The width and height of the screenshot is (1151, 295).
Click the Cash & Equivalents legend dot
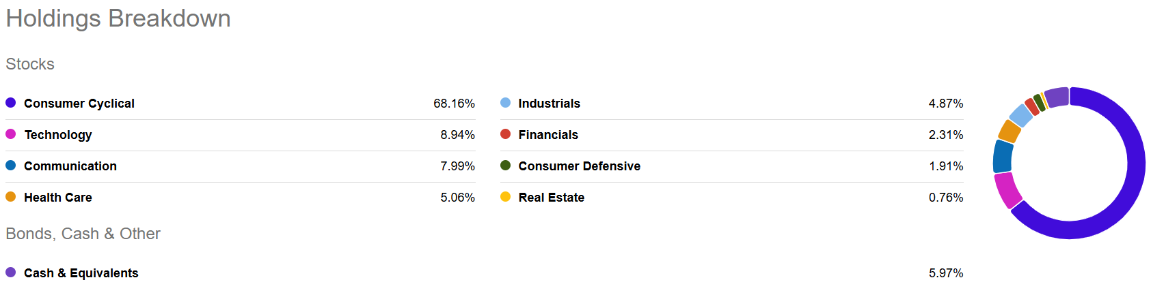(10, 273)
